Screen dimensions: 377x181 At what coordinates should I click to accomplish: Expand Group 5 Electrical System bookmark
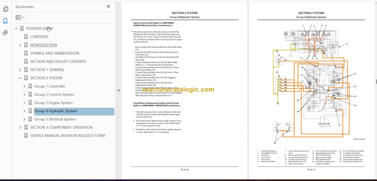click(24, 119)
